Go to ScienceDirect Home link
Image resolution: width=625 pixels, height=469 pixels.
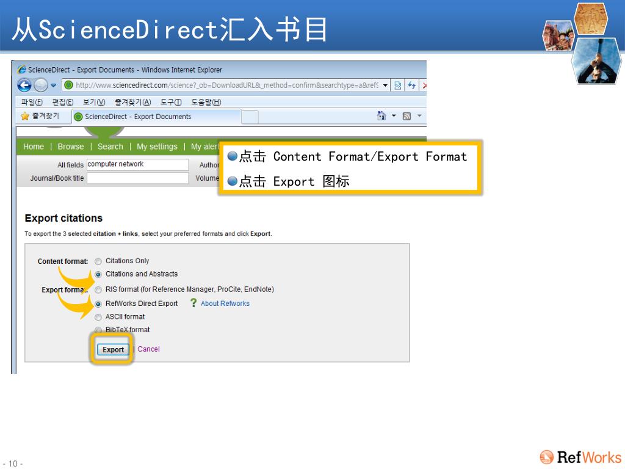coord(34,147)
